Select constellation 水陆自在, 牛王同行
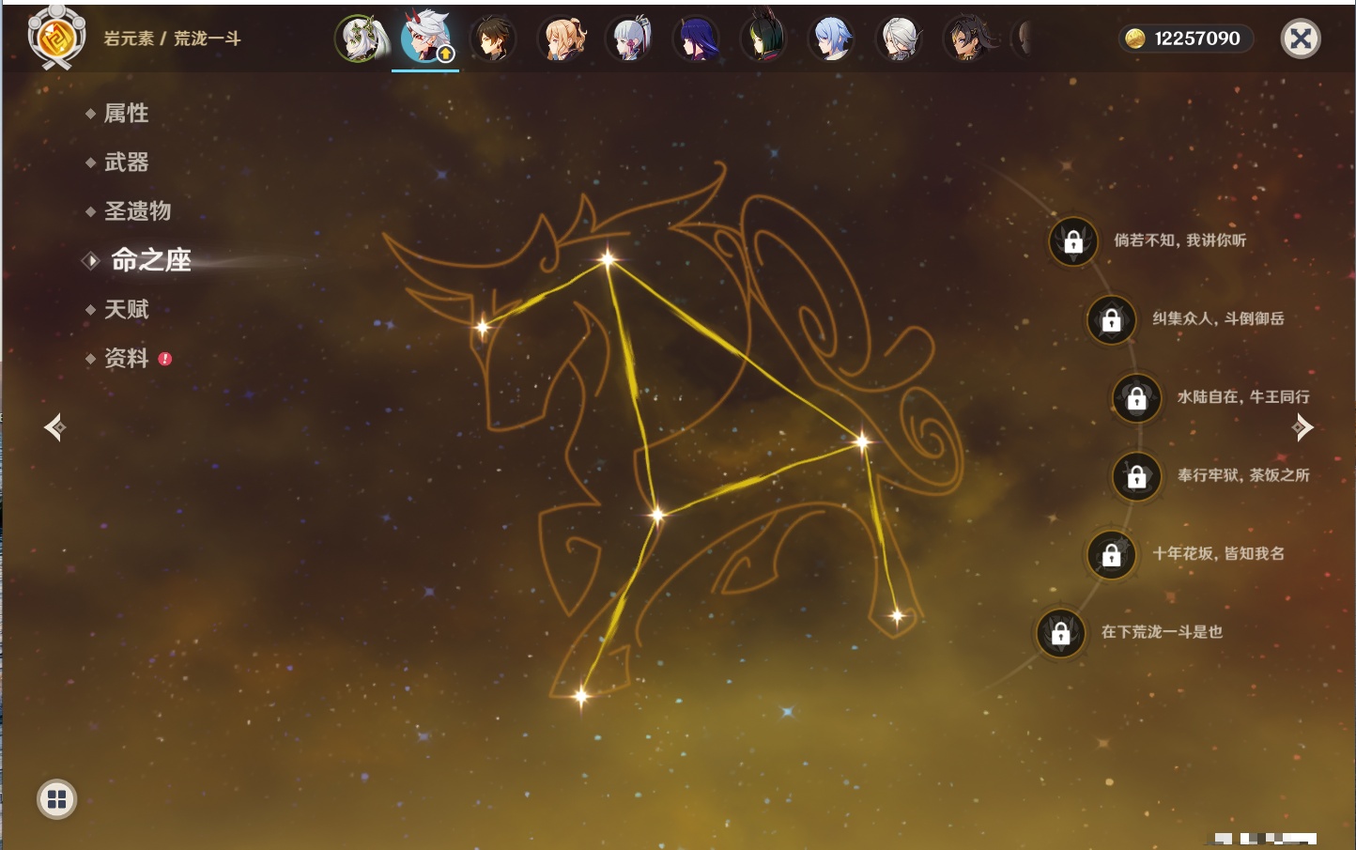The height and width of the screenshot is (850, 1356). coord(1136,398)
